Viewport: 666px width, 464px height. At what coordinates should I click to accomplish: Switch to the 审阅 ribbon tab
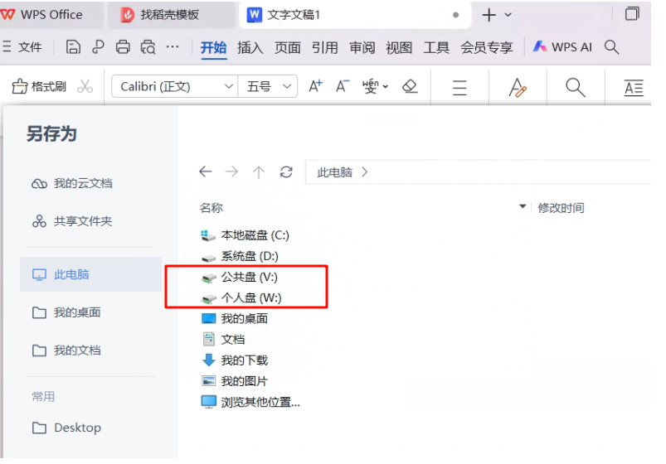coord(362,47)
